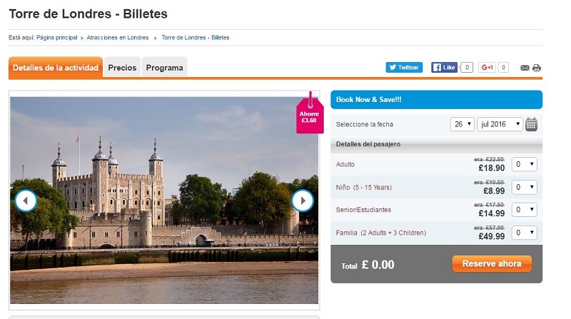The width and height of the screenshot is (571, 319).
Task: Click the email envelope share icon
Action: [x=525, y=68]
